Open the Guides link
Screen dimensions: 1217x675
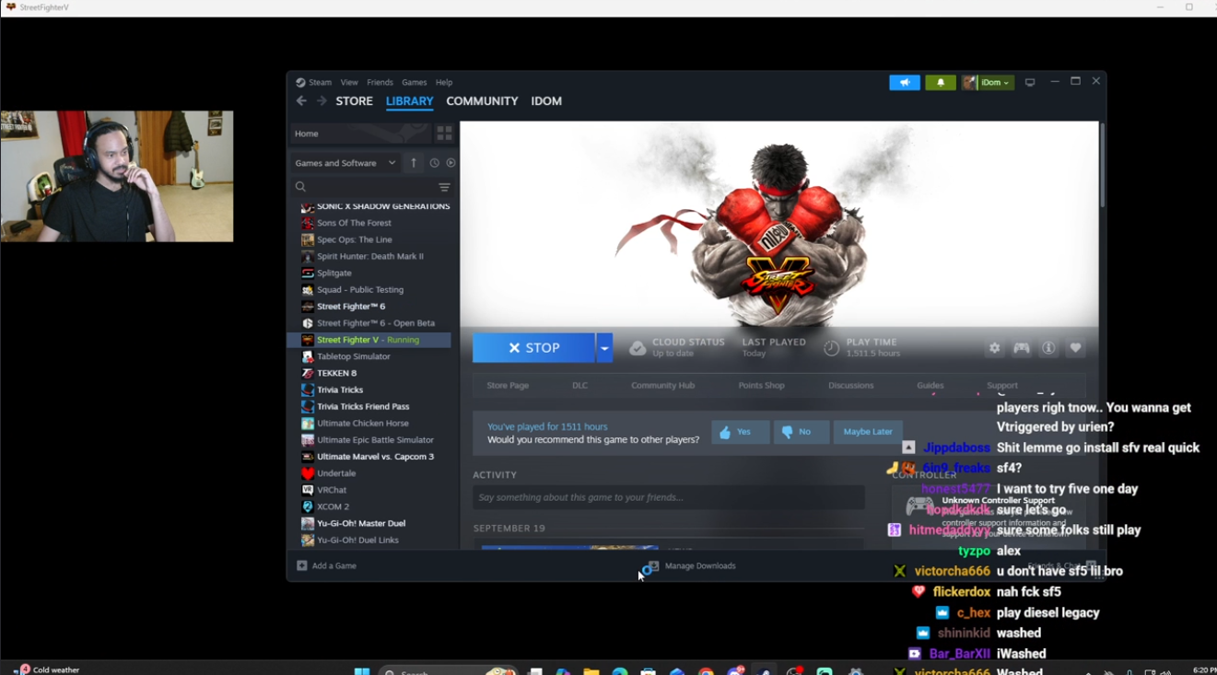930,385
